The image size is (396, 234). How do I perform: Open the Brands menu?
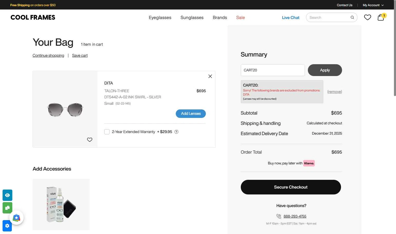click(x=220, y=17)
